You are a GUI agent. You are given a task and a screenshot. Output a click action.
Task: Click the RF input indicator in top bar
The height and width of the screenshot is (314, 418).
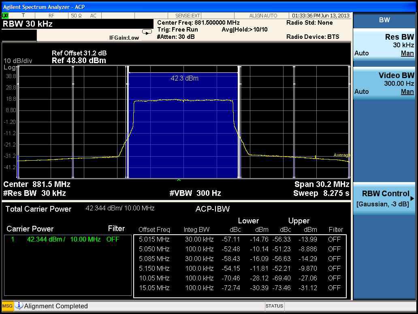[x=51, y=15]
